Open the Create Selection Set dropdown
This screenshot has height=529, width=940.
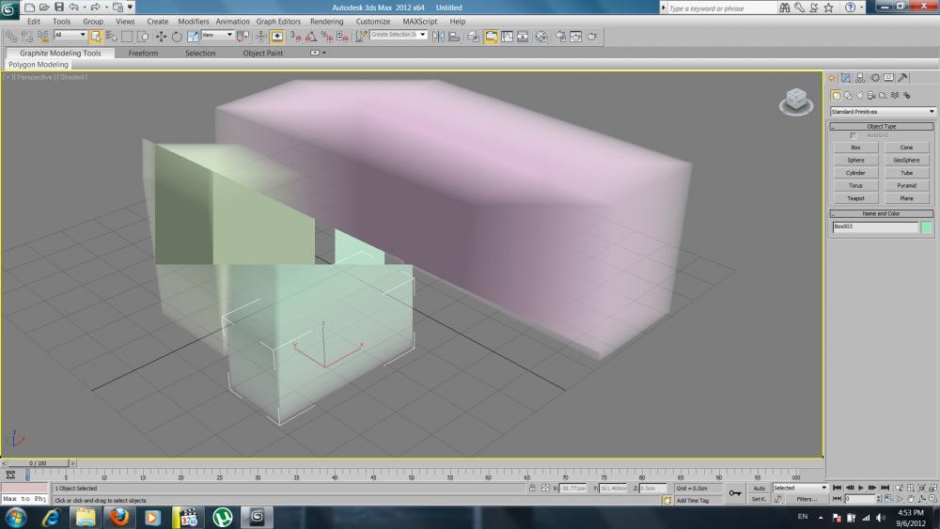pos(399,35)
